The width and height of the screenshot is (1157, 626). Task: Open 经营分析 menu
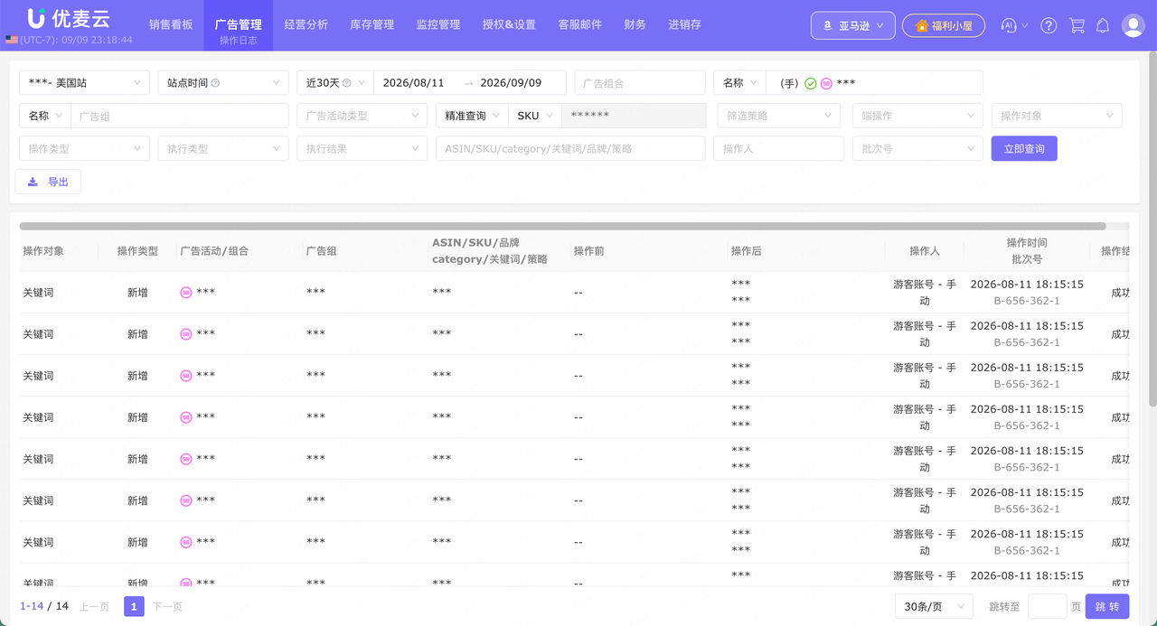pos(306,25)
